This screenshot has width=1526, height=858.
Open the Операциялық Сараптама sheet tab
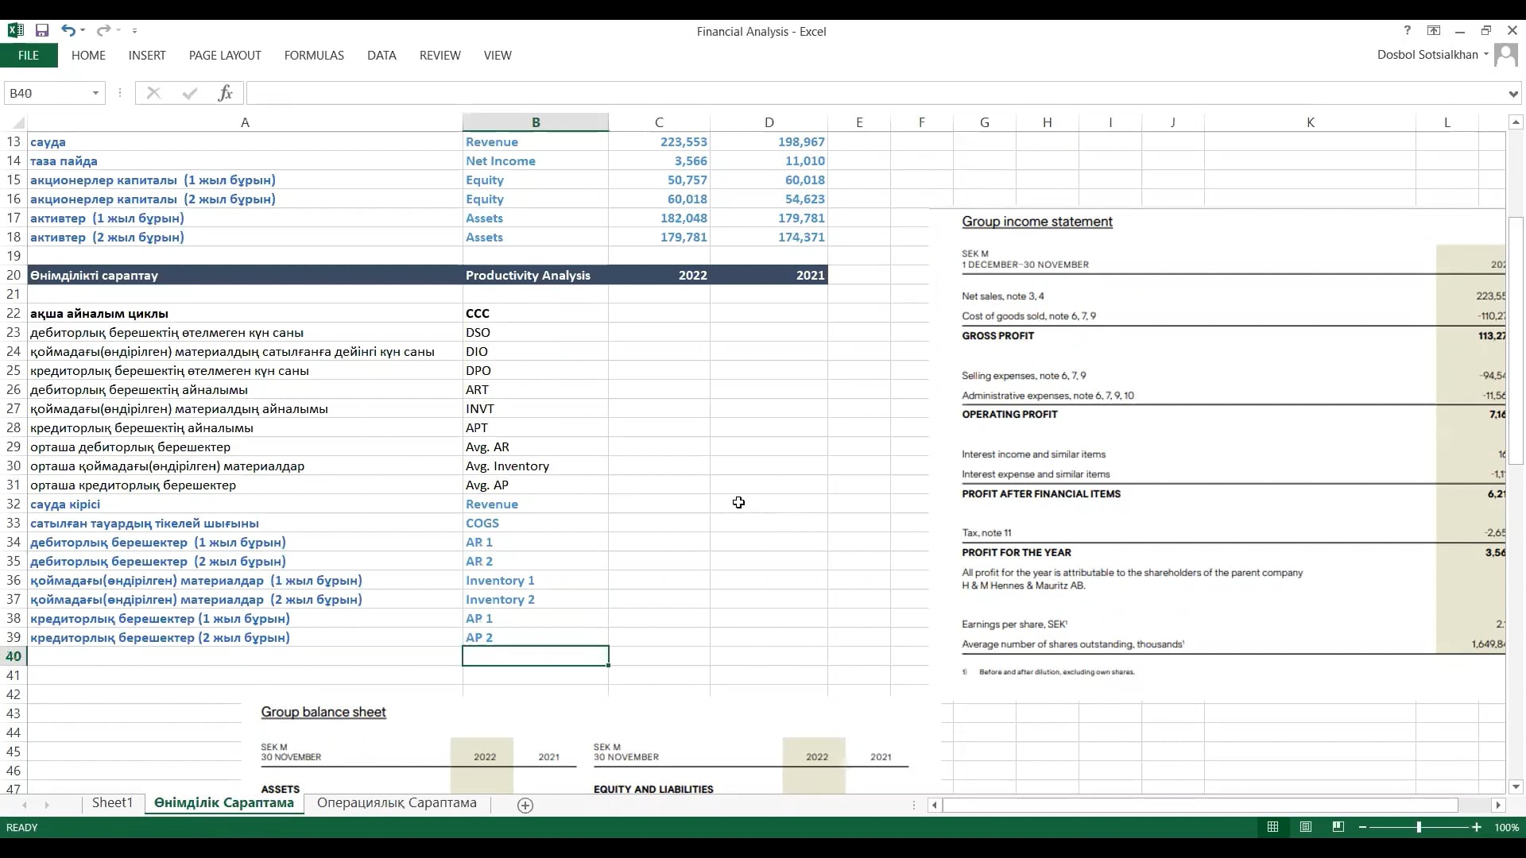click(x=397, y=803)
